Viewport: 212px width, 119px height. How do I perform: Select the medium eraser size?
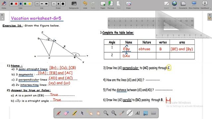tap(58, 4)
